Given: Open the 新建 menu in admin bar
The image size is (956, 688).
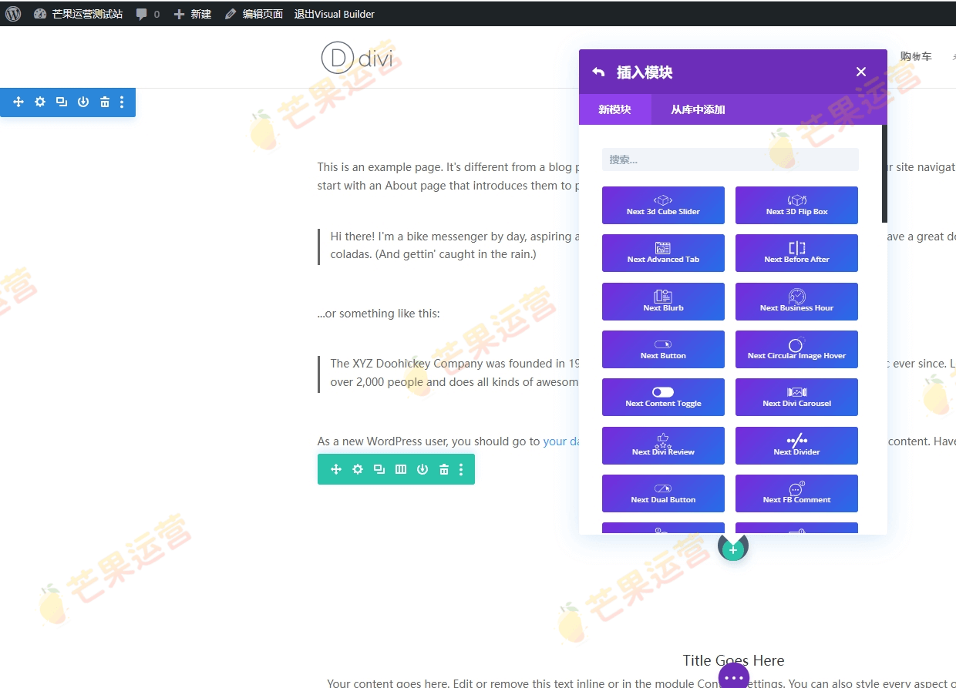Looking at the screenshot, I should point(191,13).
